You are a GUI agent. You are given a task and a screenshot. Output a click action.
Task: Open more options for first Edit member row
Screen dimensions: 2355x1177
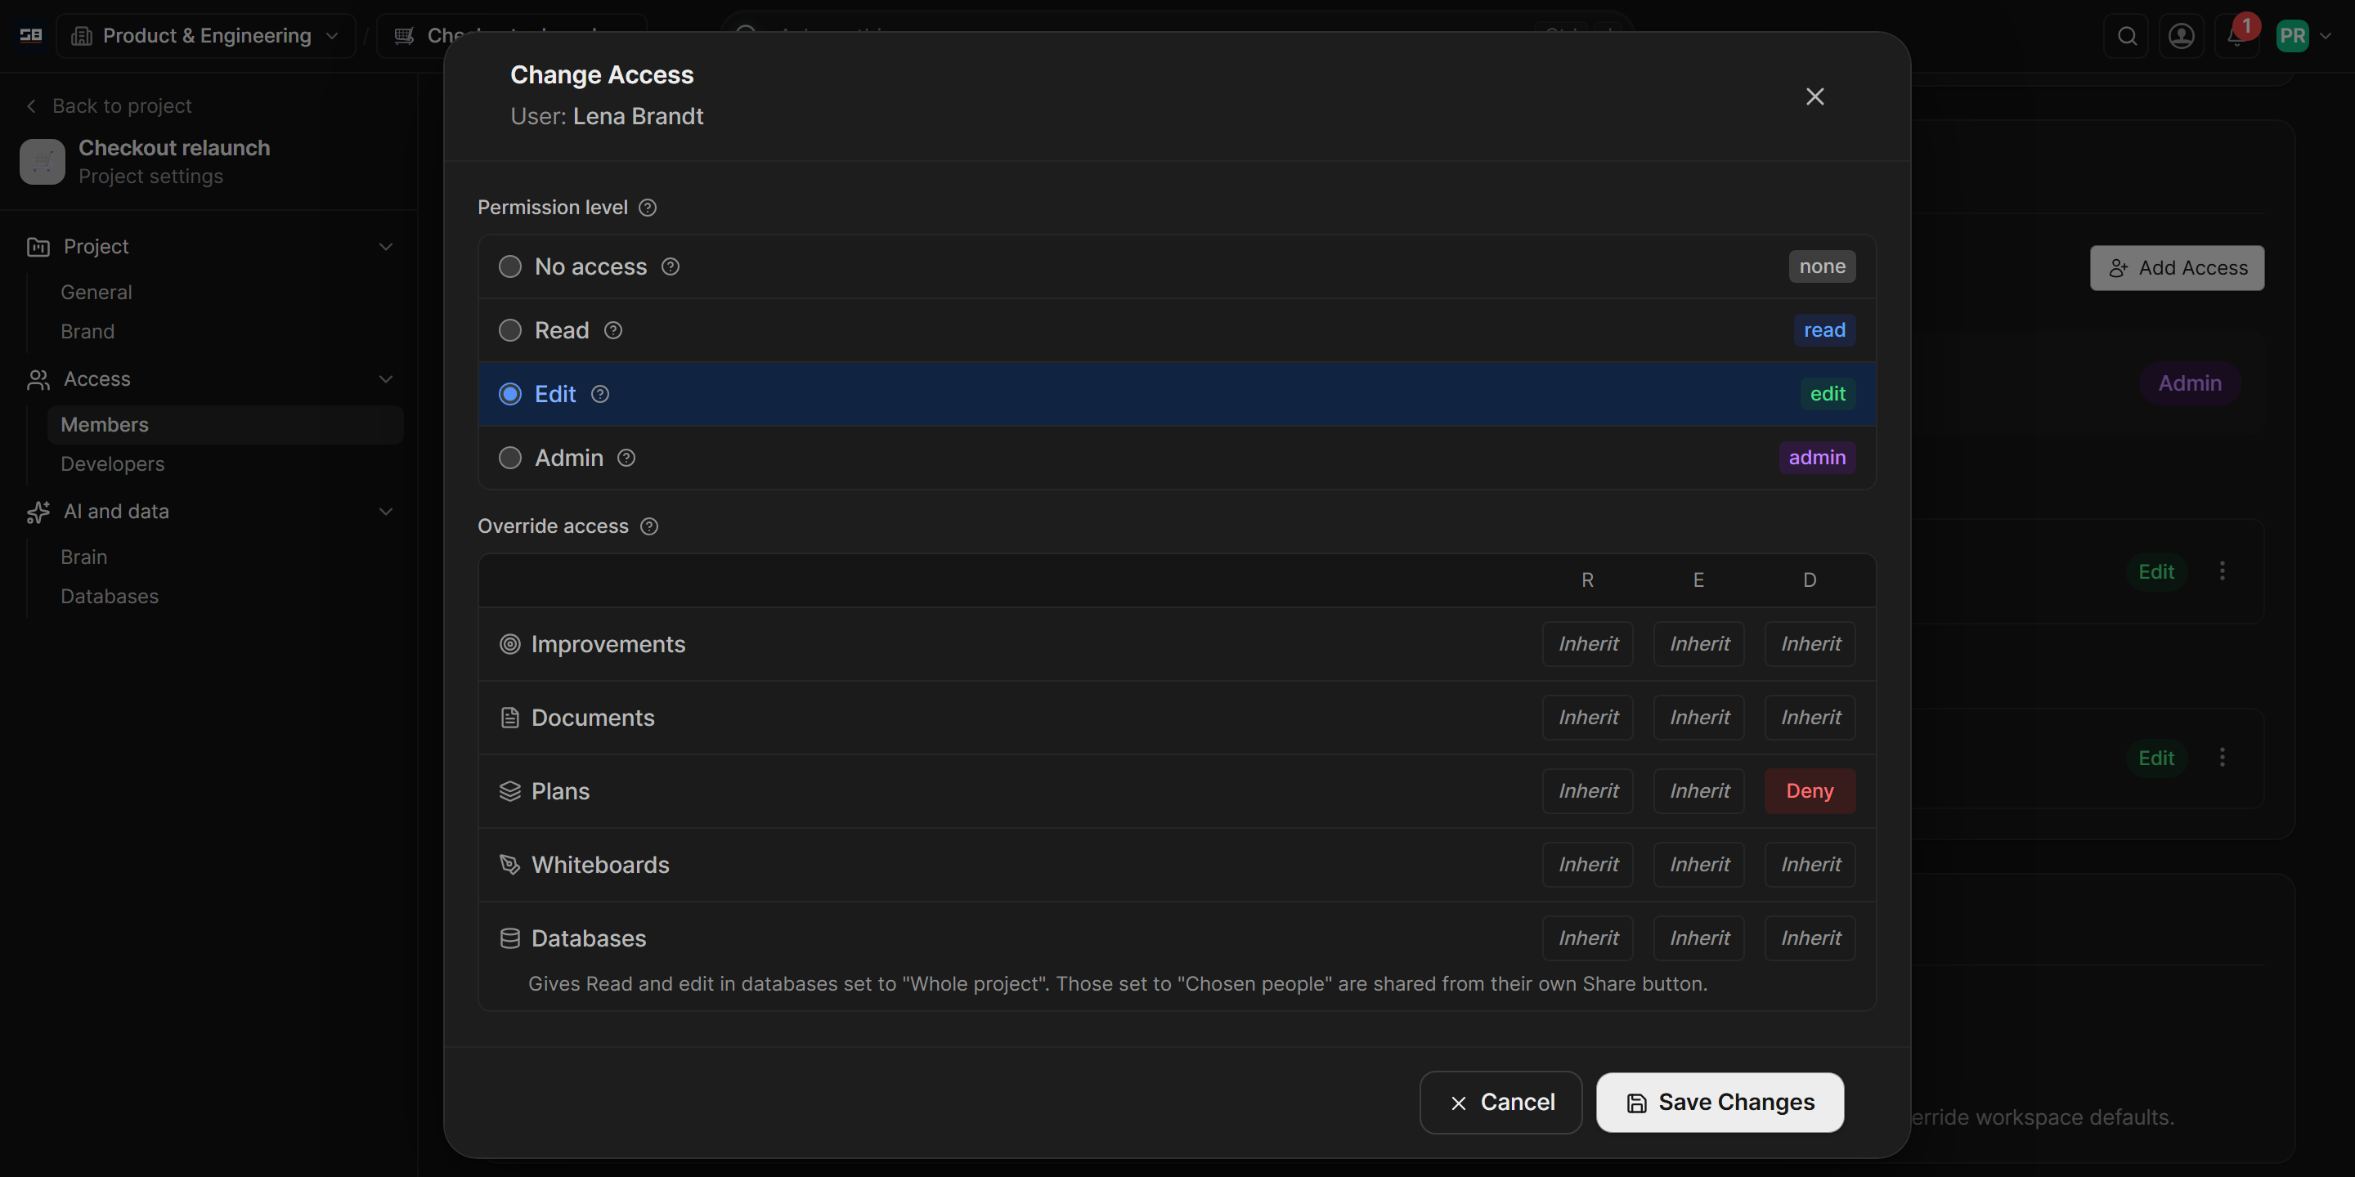[x=2223, y=571]
